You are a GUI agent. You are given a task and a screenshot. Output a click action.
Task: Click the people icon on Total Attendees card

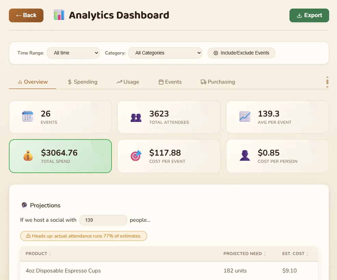pyautogui.click(x=136, y=118)
